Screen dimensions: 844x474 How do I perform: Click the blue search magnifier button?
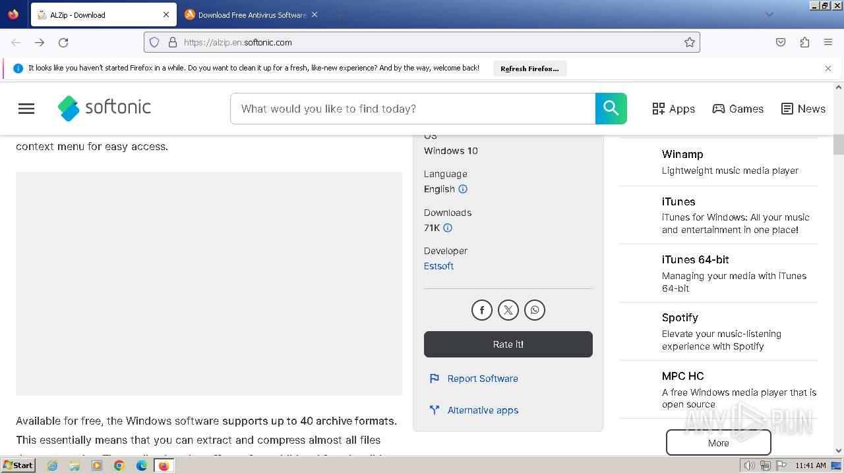[611, 109]
